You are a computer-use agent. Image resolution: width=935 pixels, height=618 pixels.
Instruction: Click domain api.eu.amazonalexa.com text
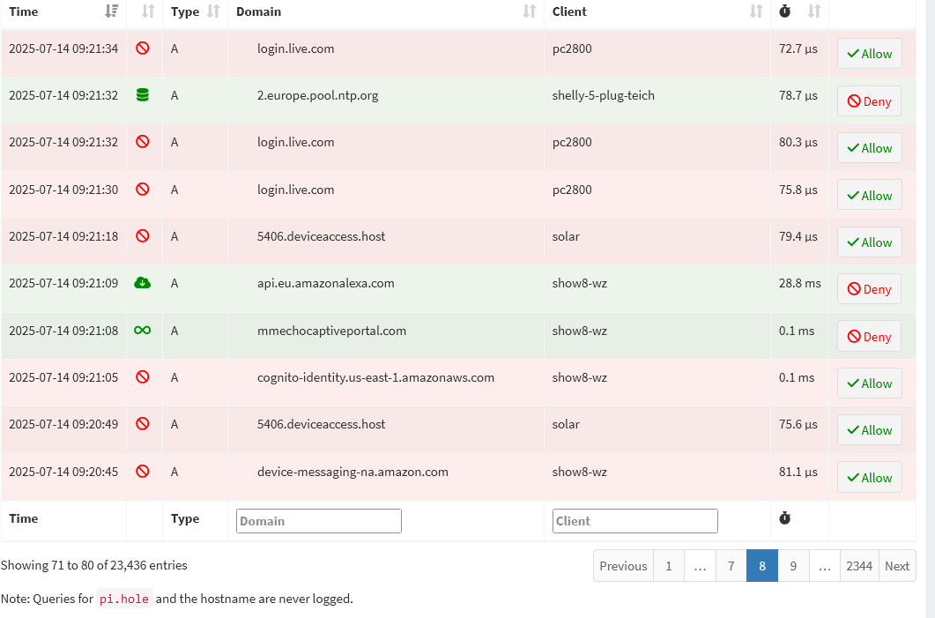pyautogui.click(x=325, y=283)
